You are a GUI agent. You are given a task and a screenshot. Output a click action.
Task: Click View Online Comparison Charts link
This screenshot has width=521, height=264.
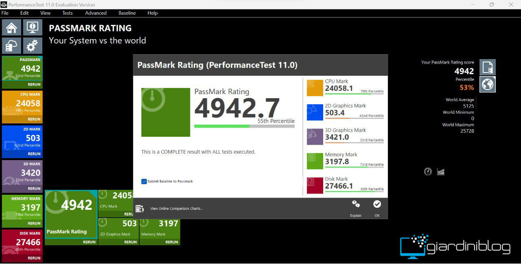[x=176, y=209]
